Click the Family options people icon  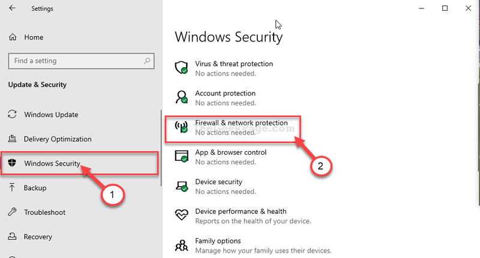coord(181,245)
